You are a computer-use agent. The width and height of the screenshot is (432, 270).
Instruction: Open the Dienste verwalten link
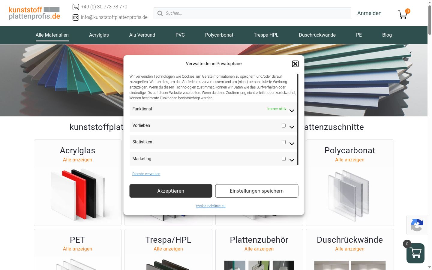tap(146, 174)
